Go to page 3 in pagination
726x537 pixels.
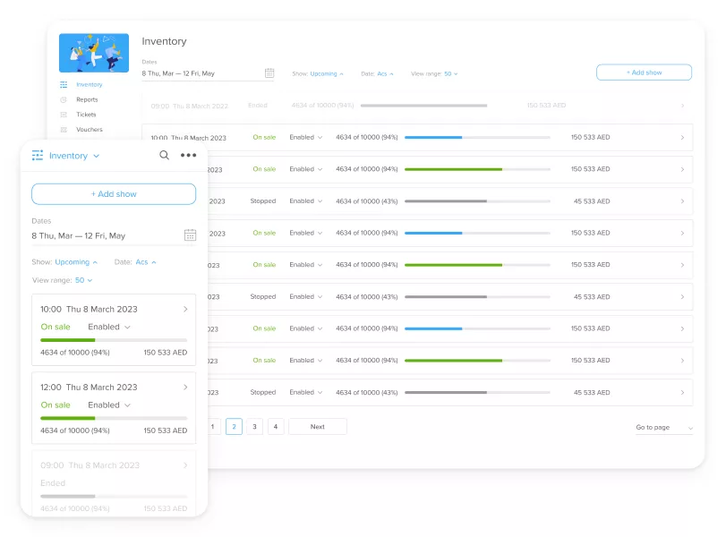click(255, 427)
